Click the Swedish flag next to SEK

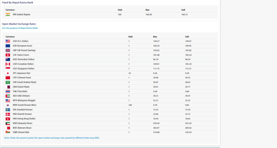click(x=8, y=109)
